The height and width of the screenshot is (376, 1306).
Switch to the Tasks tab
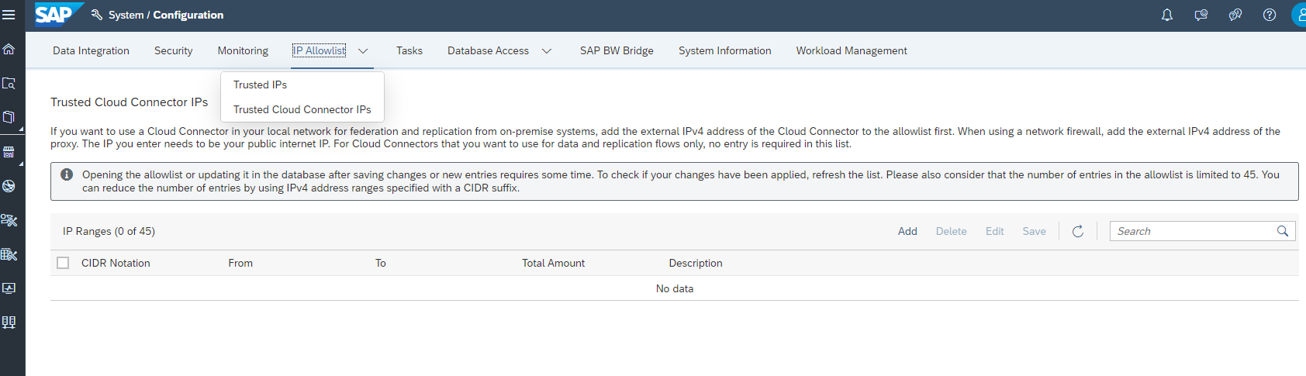click(x=409, y=50)
